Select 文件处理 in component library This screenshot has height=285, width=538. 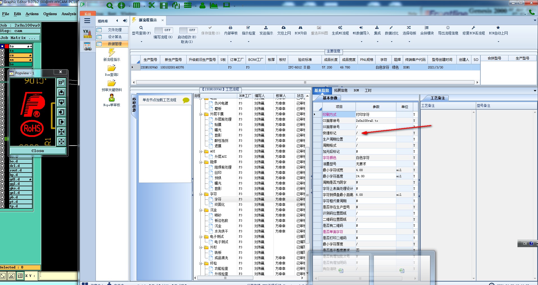point(112,30)
